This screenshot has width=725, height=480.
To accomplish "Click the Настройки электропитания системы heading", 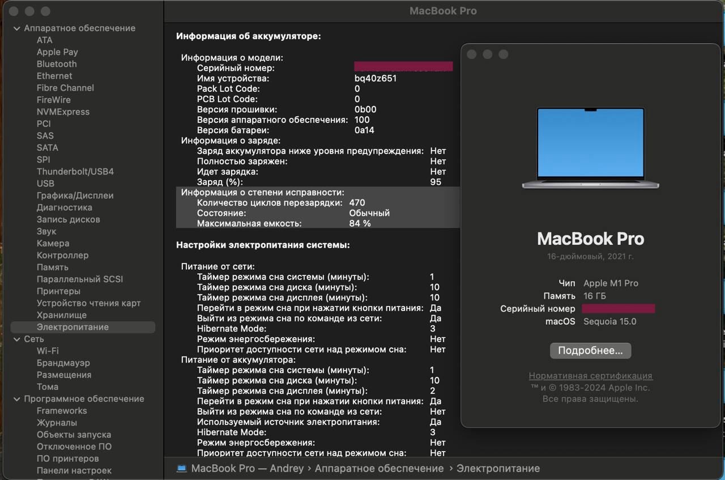I will coord(263,245).
